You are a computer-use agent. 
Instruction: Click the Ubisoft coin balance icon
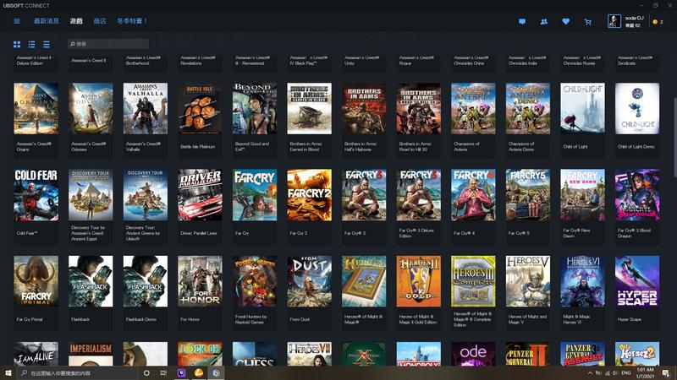click(x=655, y=22)
